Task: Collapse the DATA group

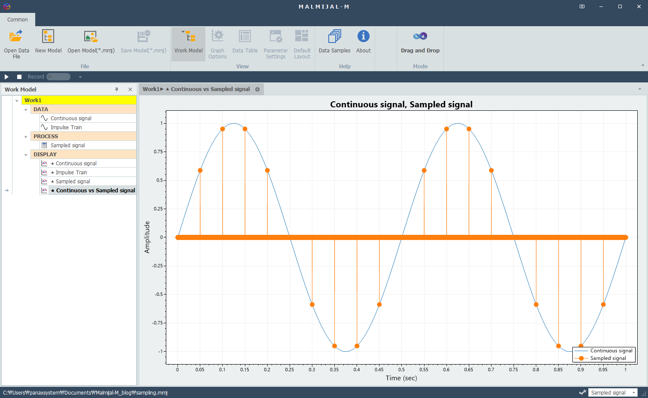Action: pyautogui.click(x=26, y=109)
